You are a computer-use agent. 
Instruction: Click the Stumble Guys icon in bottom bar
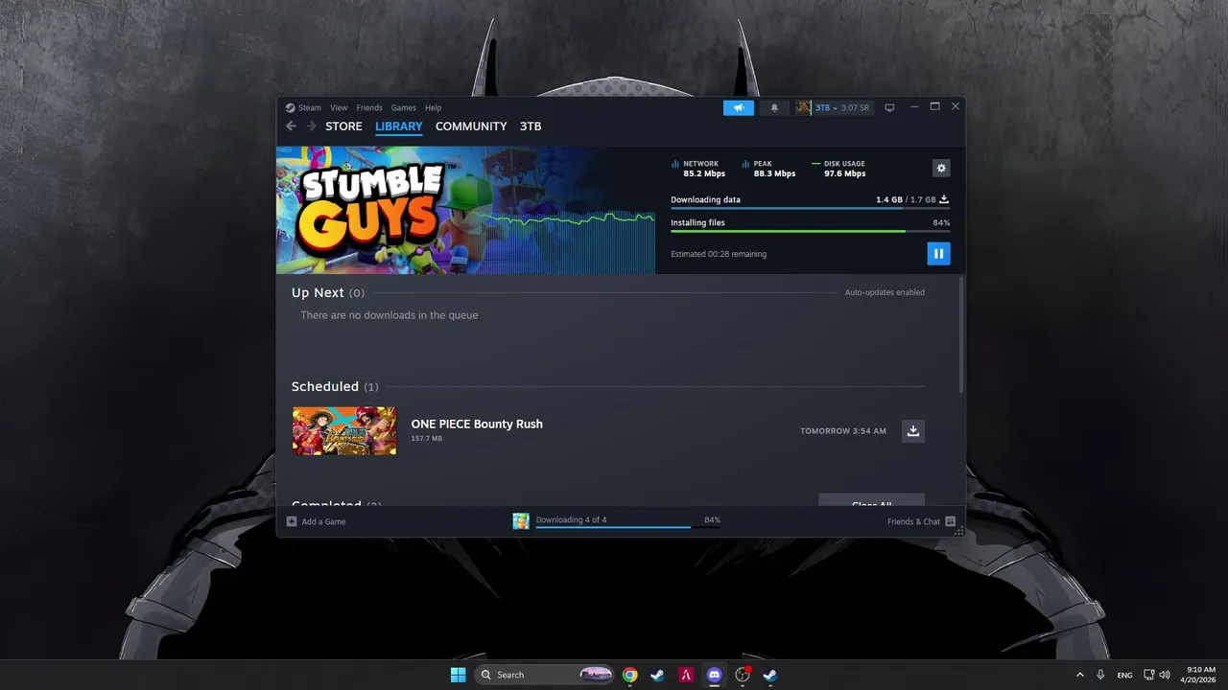click(x=521, y=521)
